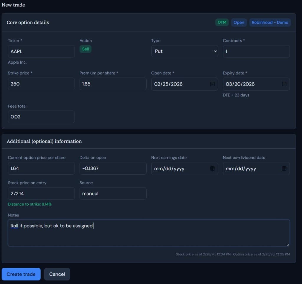Open the calendar picker for Expiry date
Image resolution: width=302 pixels, height=284 pixels.
(284, 84)
